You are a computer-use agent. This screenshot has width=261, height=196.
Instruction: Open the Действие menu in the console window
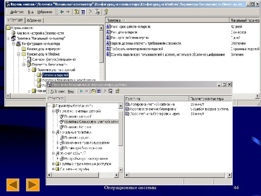(x=17, y=12)
